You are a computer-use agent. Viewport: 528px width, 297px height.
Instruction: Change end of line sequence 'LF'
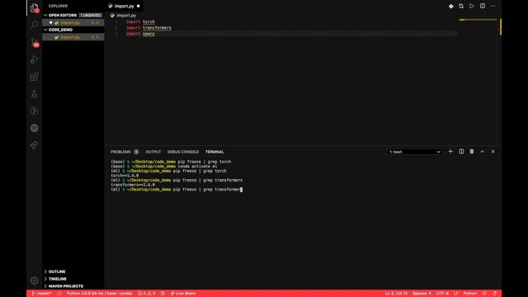pos(455,294)
